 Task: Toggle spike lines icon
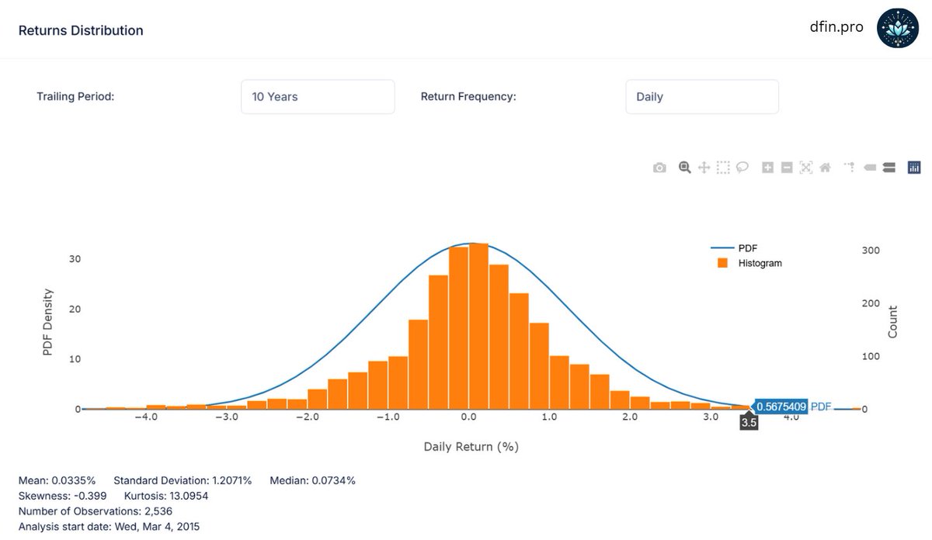point(850,167)
